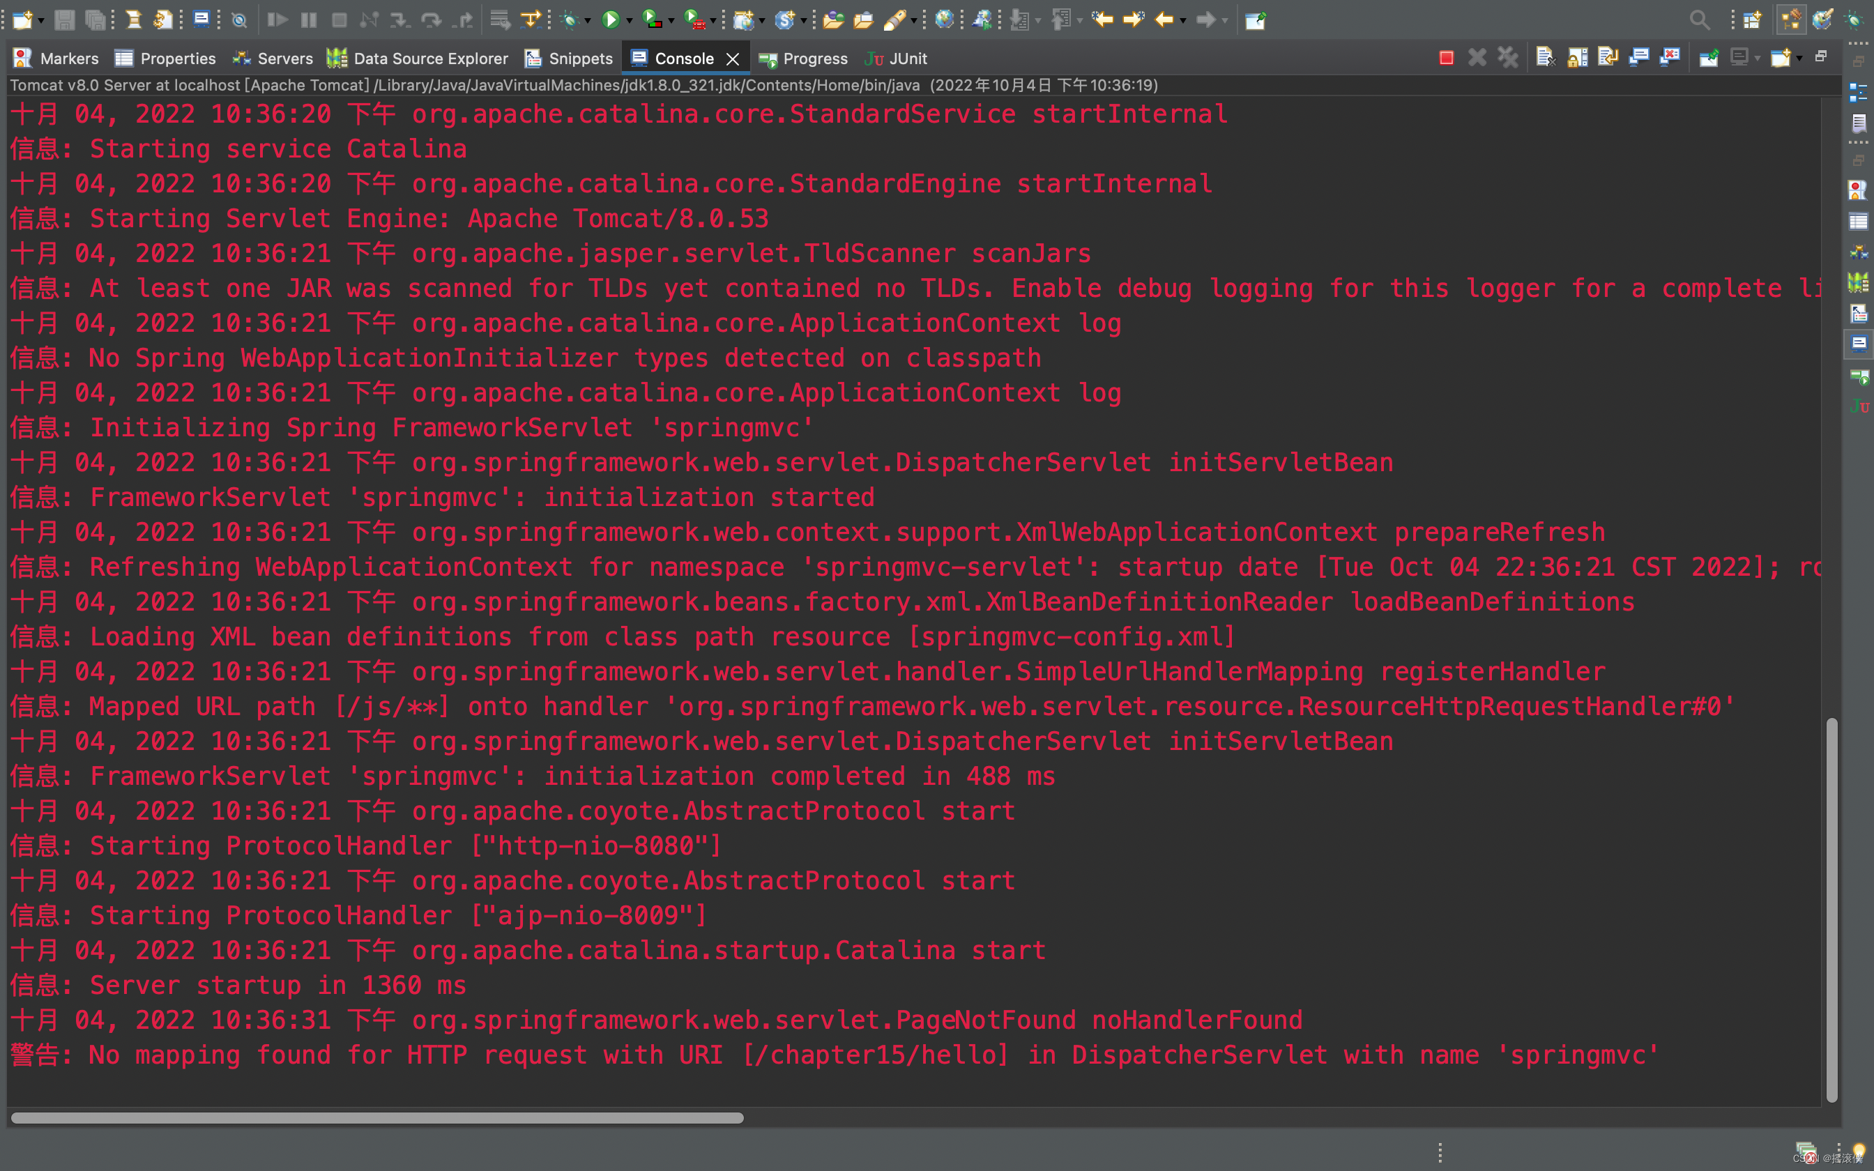The width and height of the screenshot is (1874, 1171).
Task: Click the Clear Console icon
Action: (1546, 58)
